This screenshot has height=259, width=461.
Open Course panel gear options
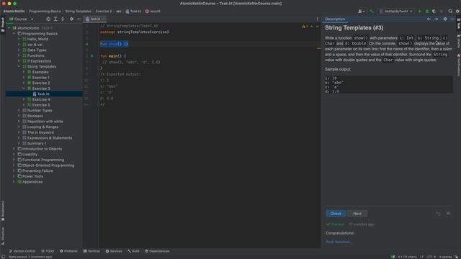(71, 19)
